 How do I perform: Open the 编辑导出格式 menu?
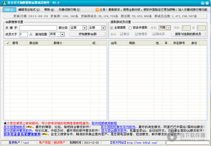pyautogui.click(x=29, y=10)
